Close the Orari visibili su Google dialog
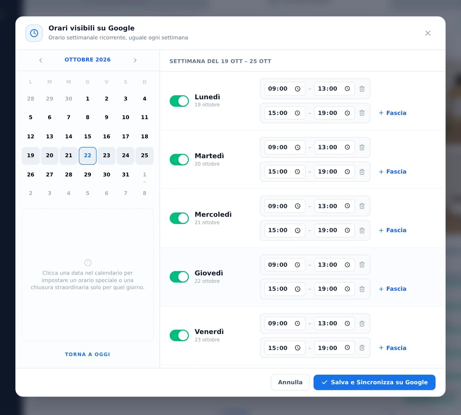 [x=428, y=33]
